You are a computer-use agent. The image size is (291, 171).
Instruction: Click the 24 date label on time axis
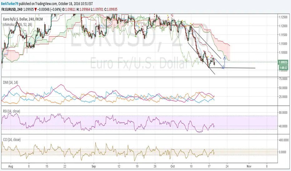pos(227,166)
